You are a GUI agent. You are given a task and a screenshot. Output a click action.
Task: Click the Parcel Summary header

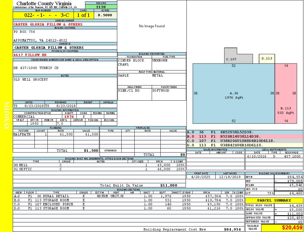(x=274, y=200)
